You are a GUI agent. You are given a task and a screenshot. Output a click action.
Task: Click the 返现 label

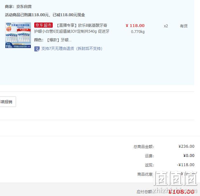click(x=149, y=165)
